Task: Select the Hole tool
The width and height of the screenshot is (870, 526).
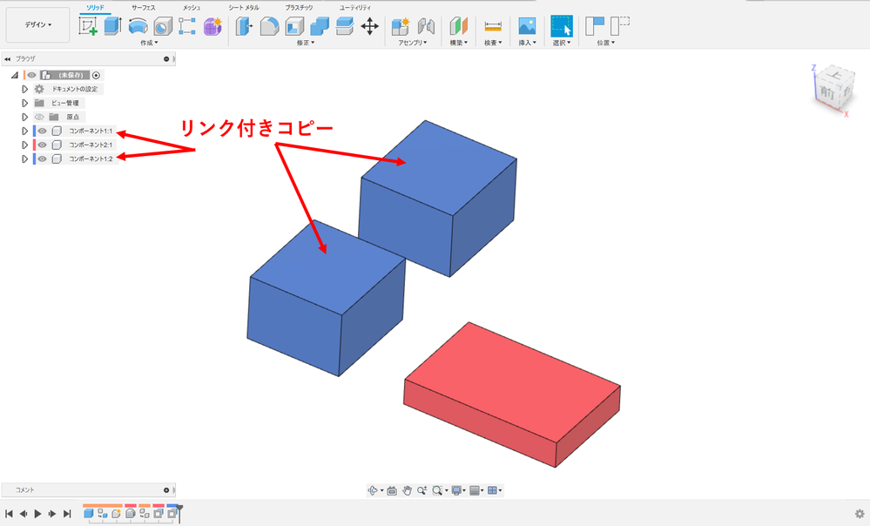Action: (163, 26)
